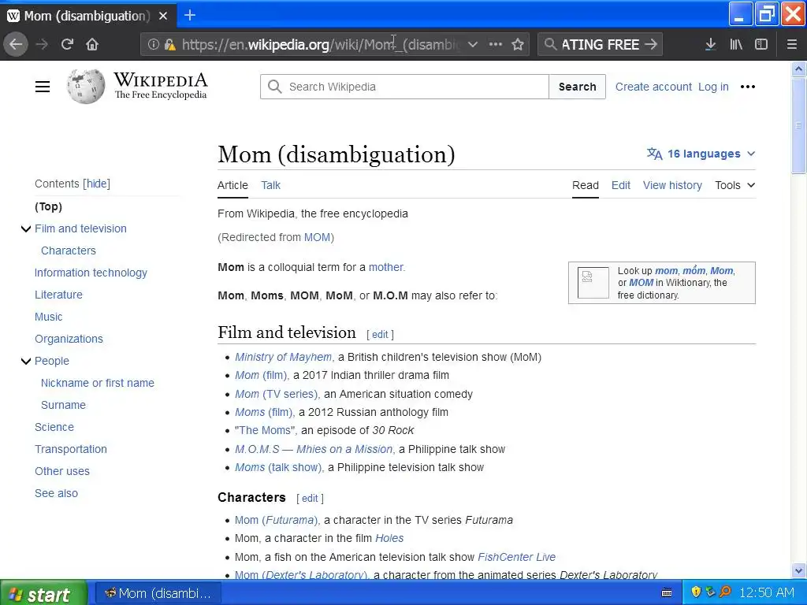Select the Read tab
Image resolution: width=807 pixels, height=605 pixels.
586,185
